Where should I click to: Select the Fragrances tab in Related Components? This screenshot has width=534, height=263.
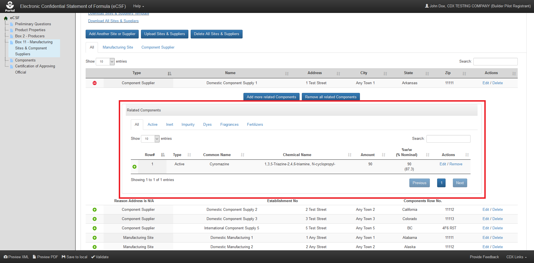coord(229,125)
